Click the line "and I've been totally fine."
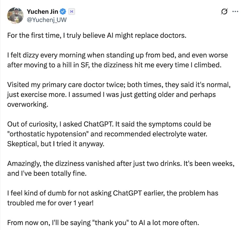The image size is (245, 230). [x=47, y=174]
